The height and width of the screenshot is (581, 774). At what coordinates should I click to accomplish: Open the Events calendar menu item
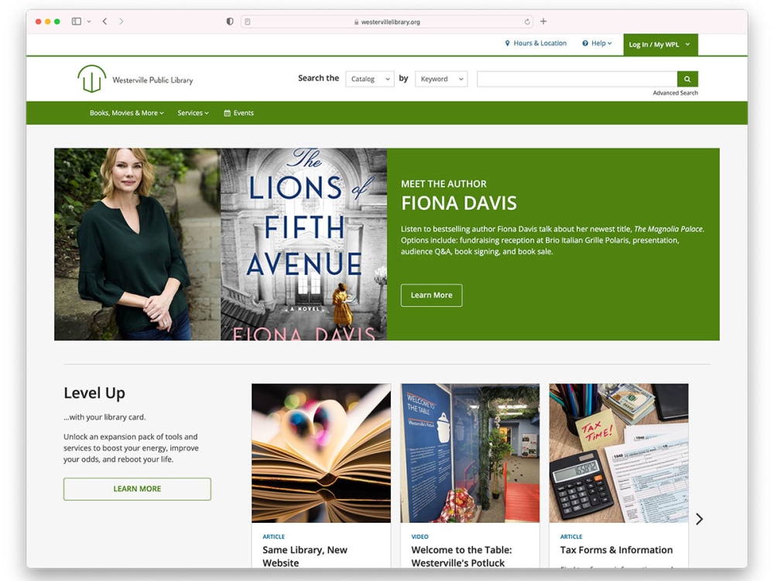coord(239,113)
